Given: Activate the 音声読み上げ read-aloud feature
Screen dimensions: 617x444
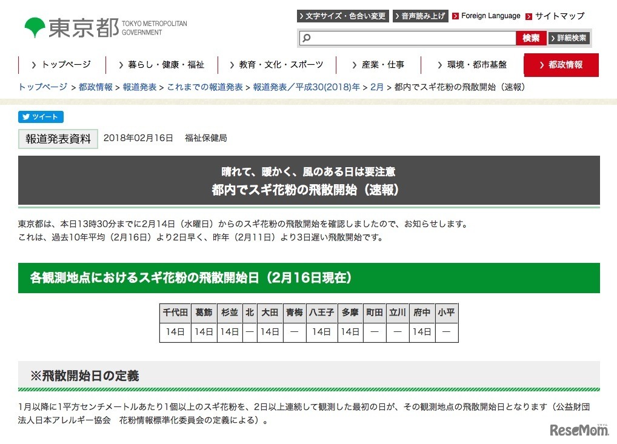Looking at the screenshot, I should [421, 16].
